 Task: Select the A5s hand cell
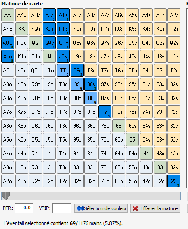(132, 15)
